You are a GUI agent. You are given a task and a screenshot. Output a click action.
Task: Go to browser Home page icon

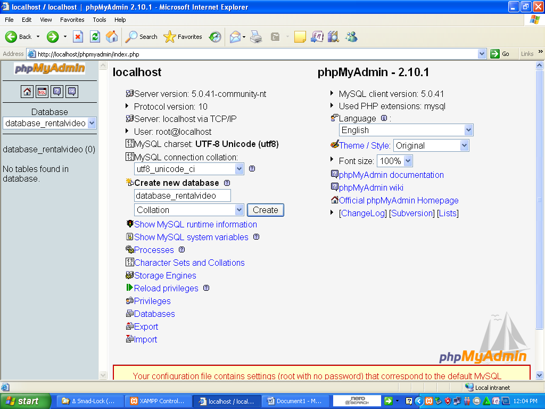click(112, 37)
